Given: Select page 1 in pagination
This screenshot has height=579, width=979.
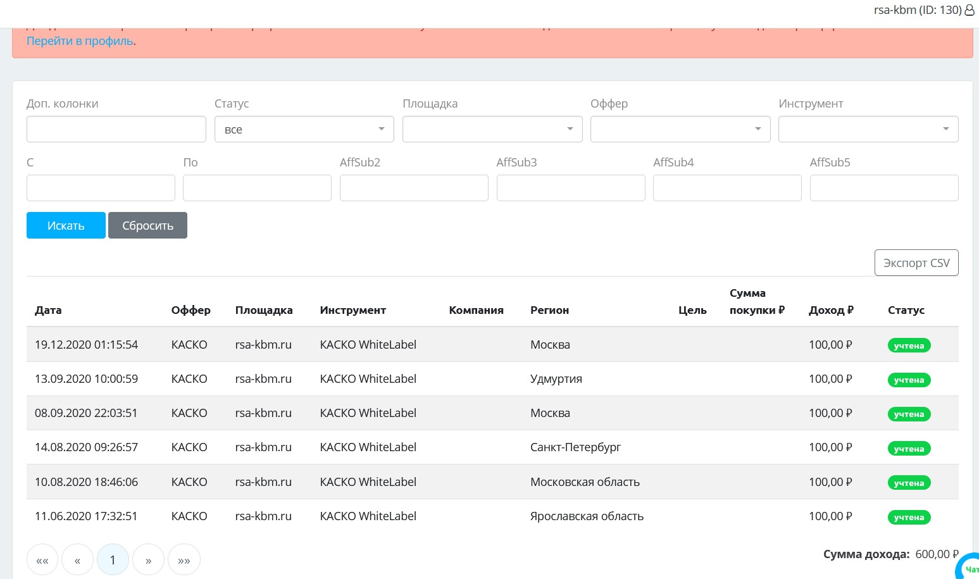Looking at the screenshot, I should click(113, 560).
